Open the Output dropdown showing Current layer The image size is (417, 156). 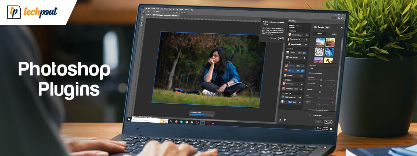click(x=323, y=116)
